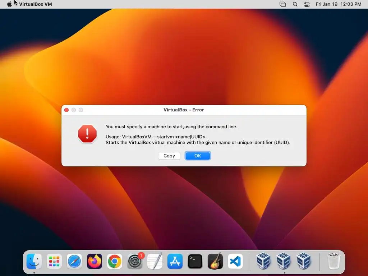Viewport: 368px width, 276px height.
Task: Launch Firefox from the Dock
Action: 95,261
